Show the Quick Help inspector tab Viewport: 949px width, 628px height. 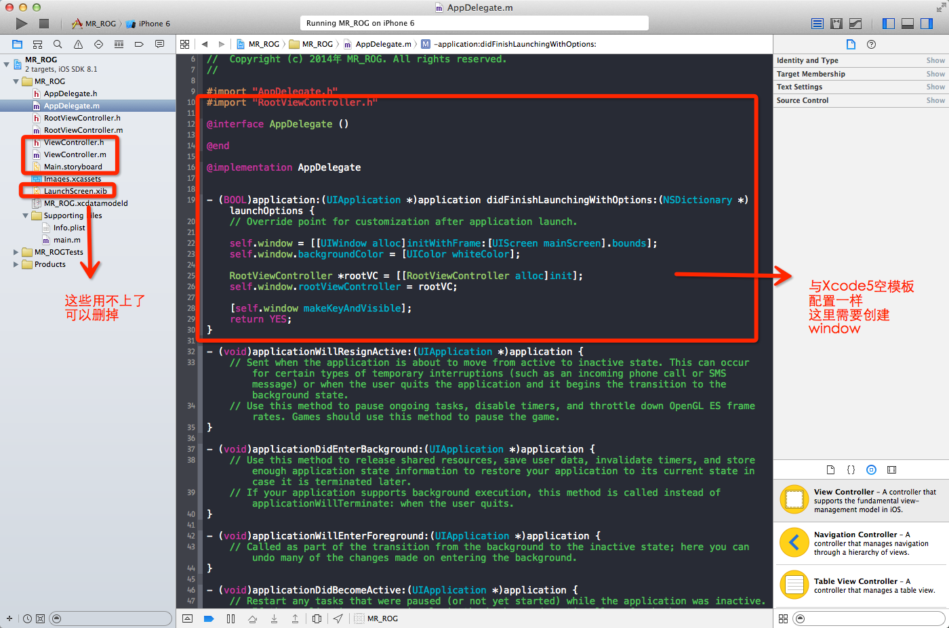point(871,44)
